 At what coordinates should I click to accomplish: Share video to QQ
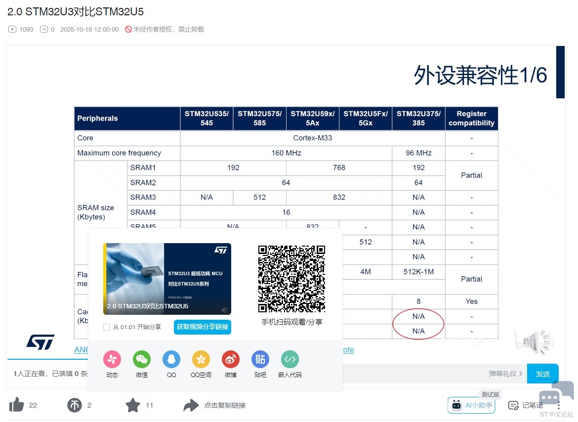click(x=171, y=359)
